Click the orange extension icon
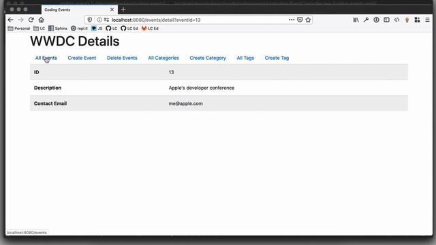The image size is (436, 245). click(407, 20)
